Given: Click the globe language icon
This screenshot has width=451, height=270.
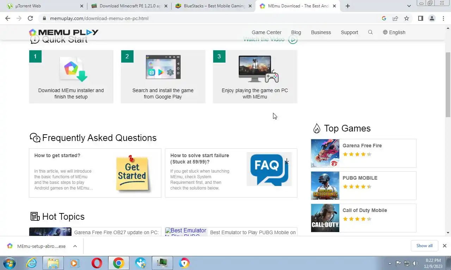Looking at the screenshot, I should point(385,32).
